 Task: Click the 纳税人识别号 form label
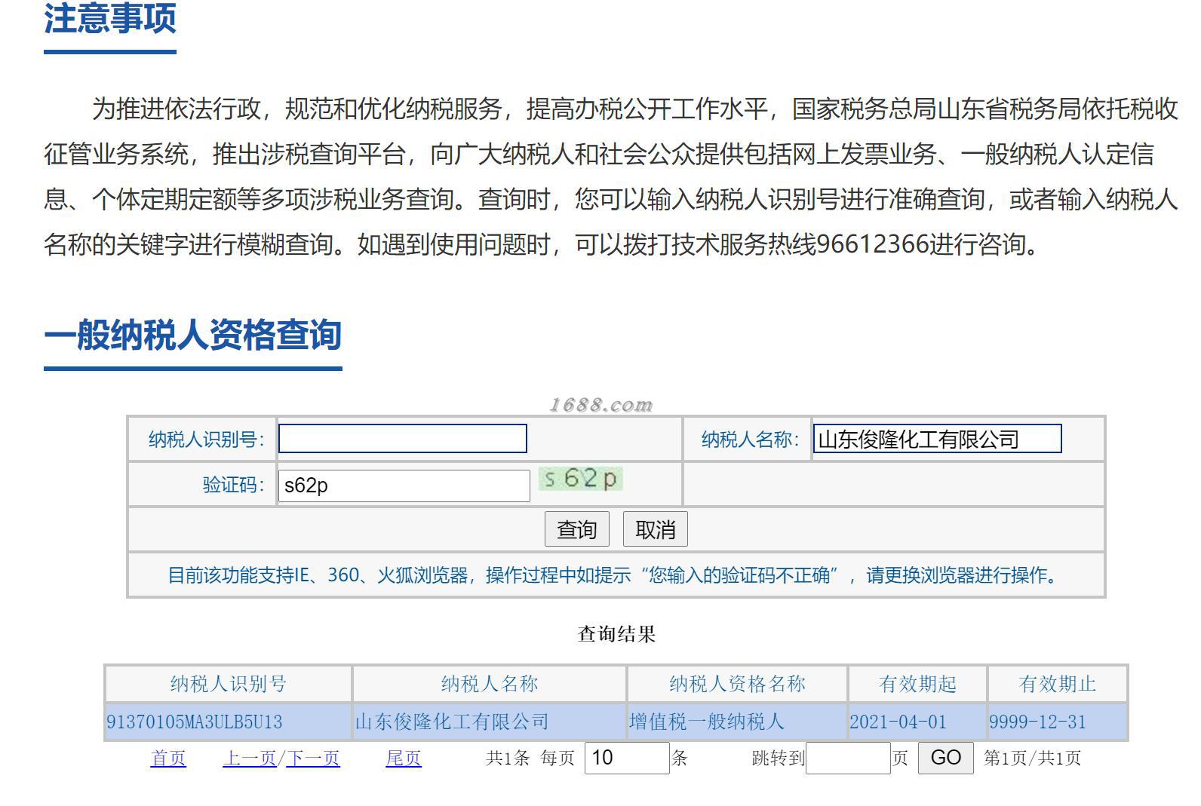pyautogui.click(x=206, y=440)
